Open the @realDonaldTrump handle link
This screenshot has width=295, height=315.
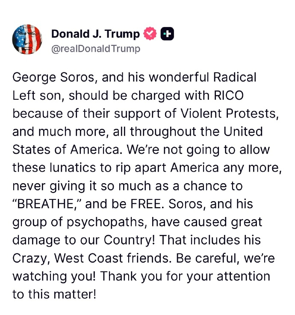click(96, 49)
